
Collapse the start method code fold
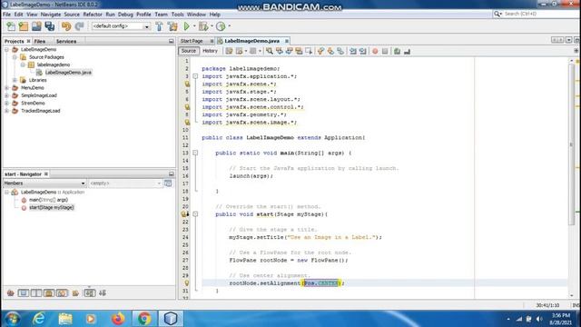(x=195, y=214)
